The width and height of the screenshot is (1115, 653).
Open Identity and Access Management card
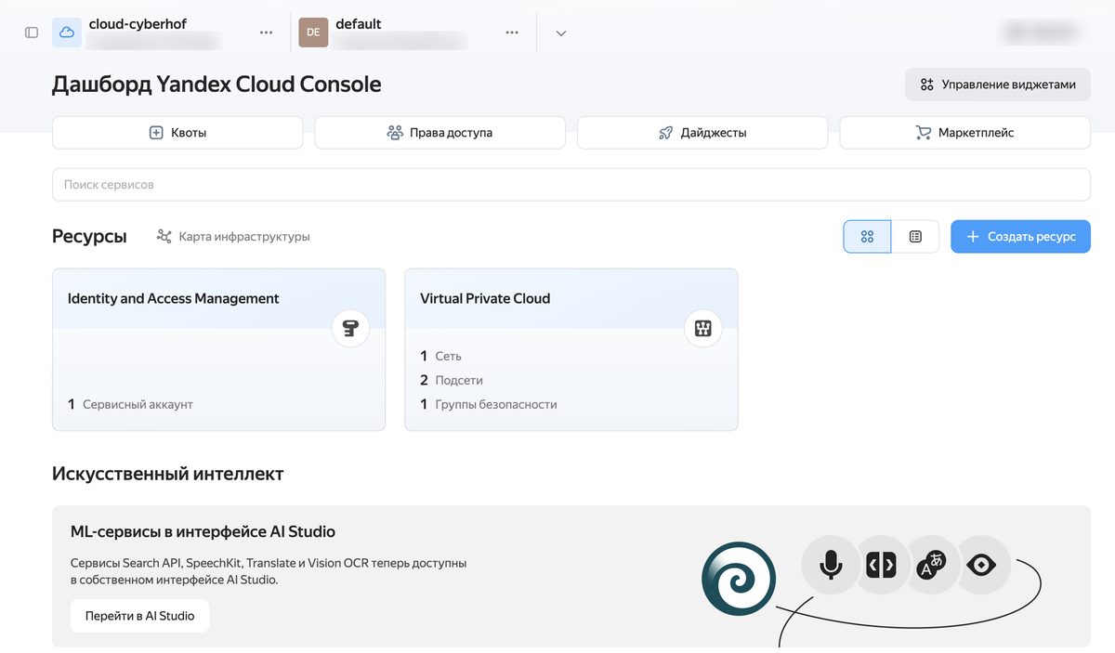pos(218,349)
